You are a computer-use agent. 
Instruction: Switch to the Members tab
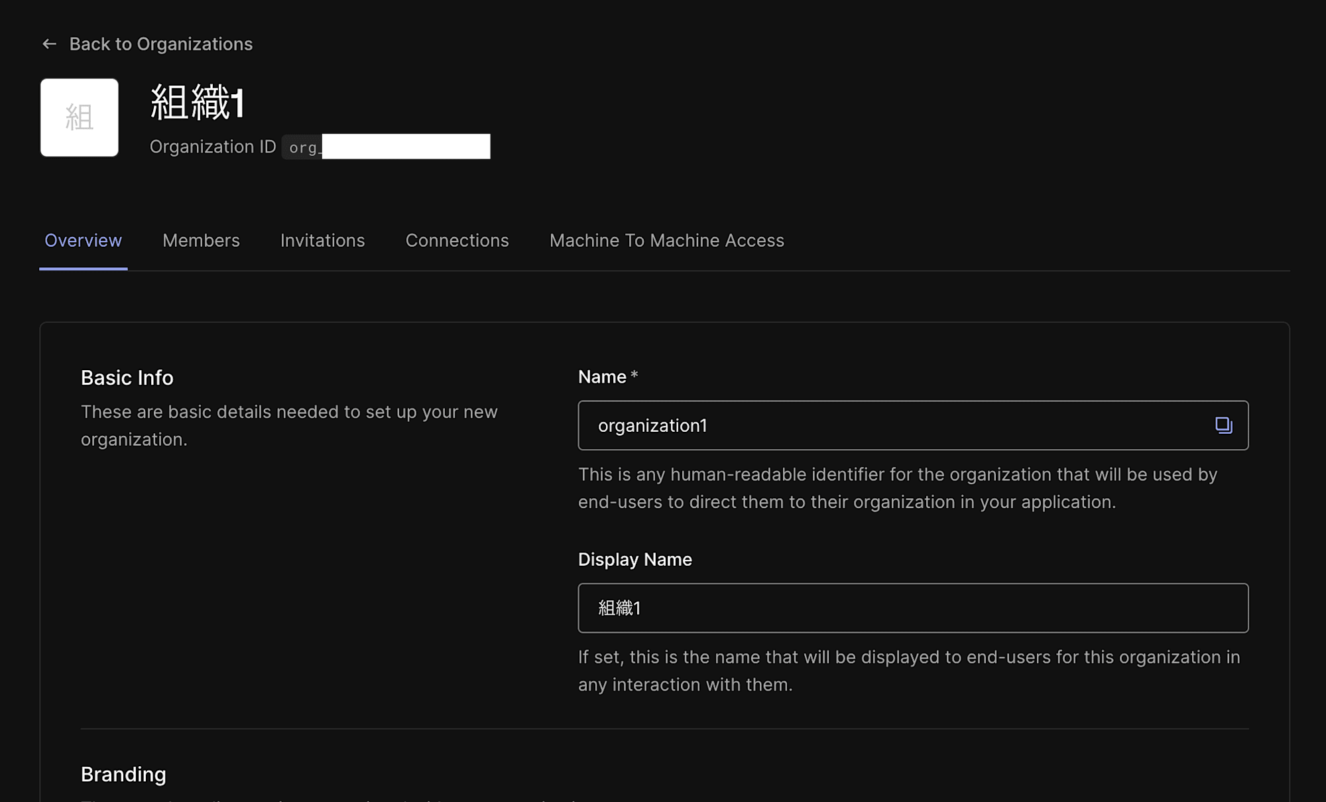[201, 240]
